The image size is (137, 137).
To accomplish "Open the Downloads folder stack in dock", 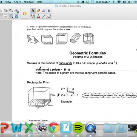I will coord(121,128).
